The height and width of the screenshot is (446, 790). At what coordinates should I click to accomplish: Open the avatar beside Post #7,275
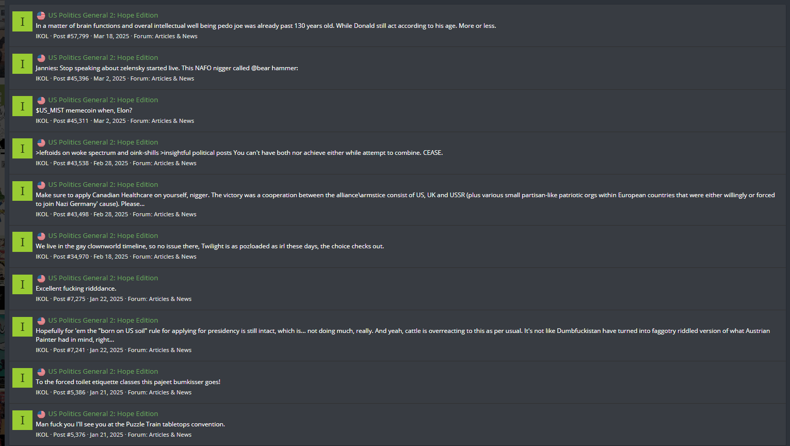[x=22, y=284]
